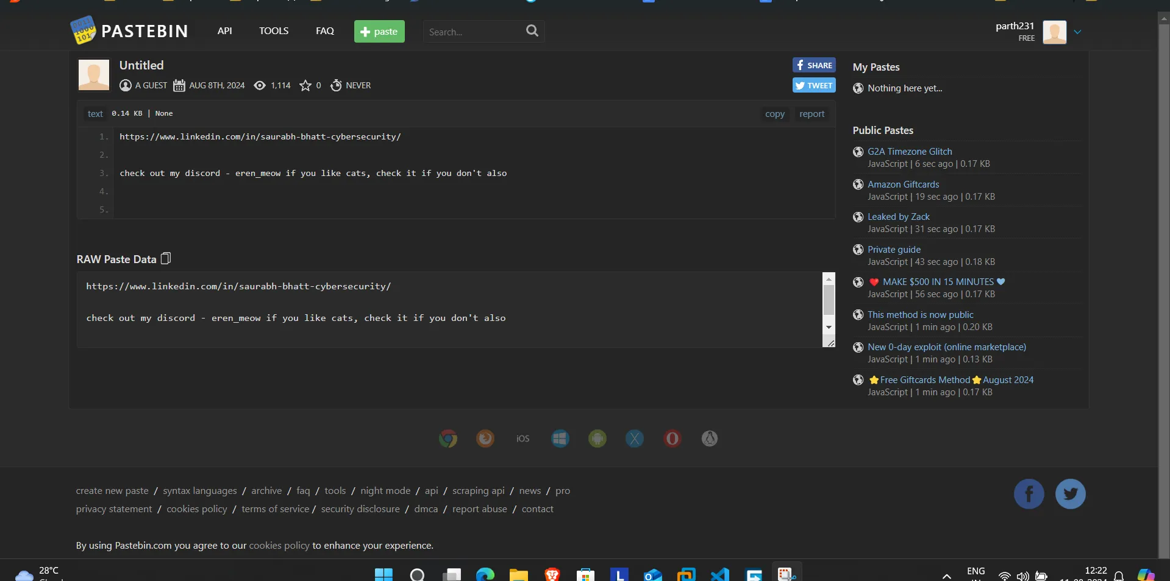Viewport: 1170px width, 581px height.
Task: Show hidden system tray icons chevron
Action: pos(946,576)
